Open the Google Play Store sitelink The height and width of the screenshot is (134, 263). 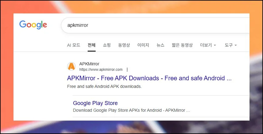pos(95,103)
